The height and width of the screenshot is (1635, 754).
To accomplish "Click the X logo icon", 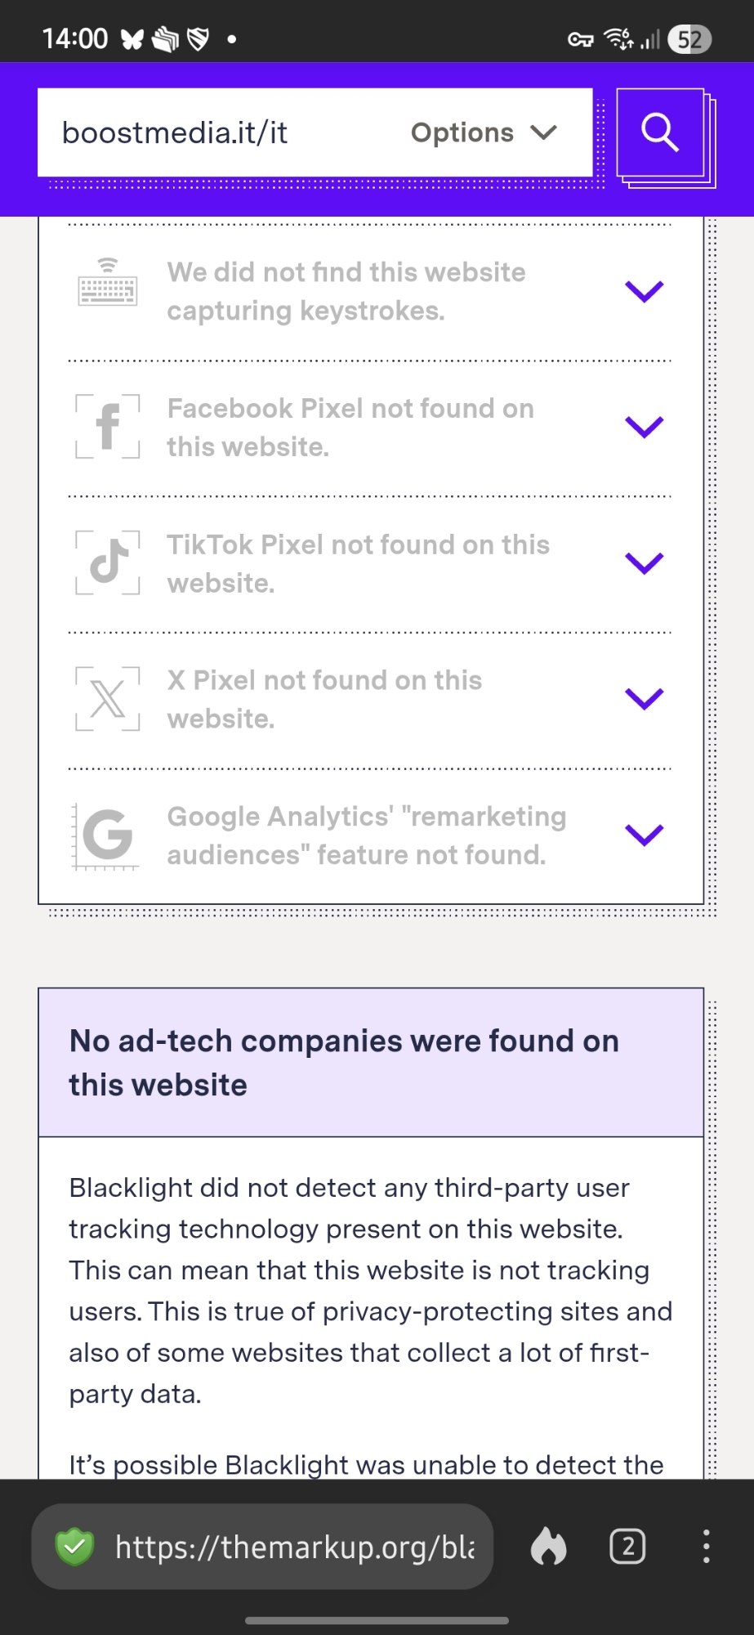I will (108, 699).
